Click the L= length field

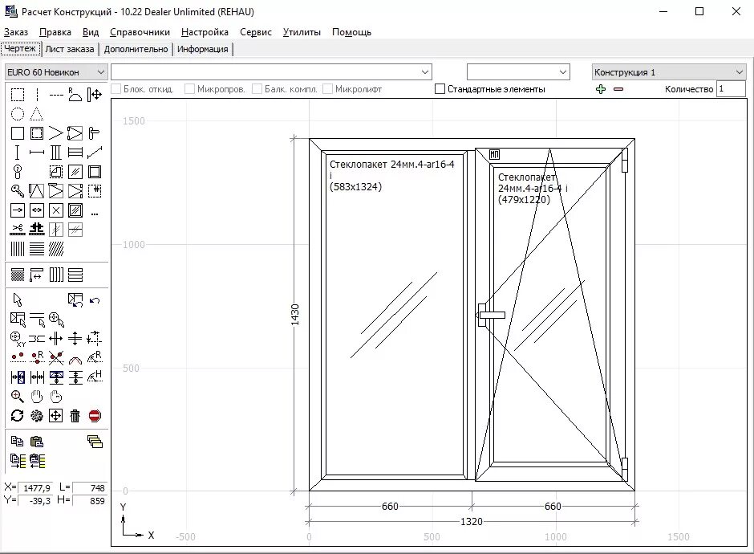click(x=90, y=488)
